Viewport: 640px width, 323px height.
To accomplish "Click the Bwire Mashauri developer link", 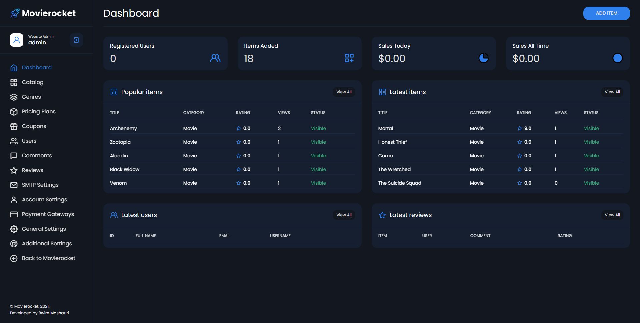I will [54, 313].
